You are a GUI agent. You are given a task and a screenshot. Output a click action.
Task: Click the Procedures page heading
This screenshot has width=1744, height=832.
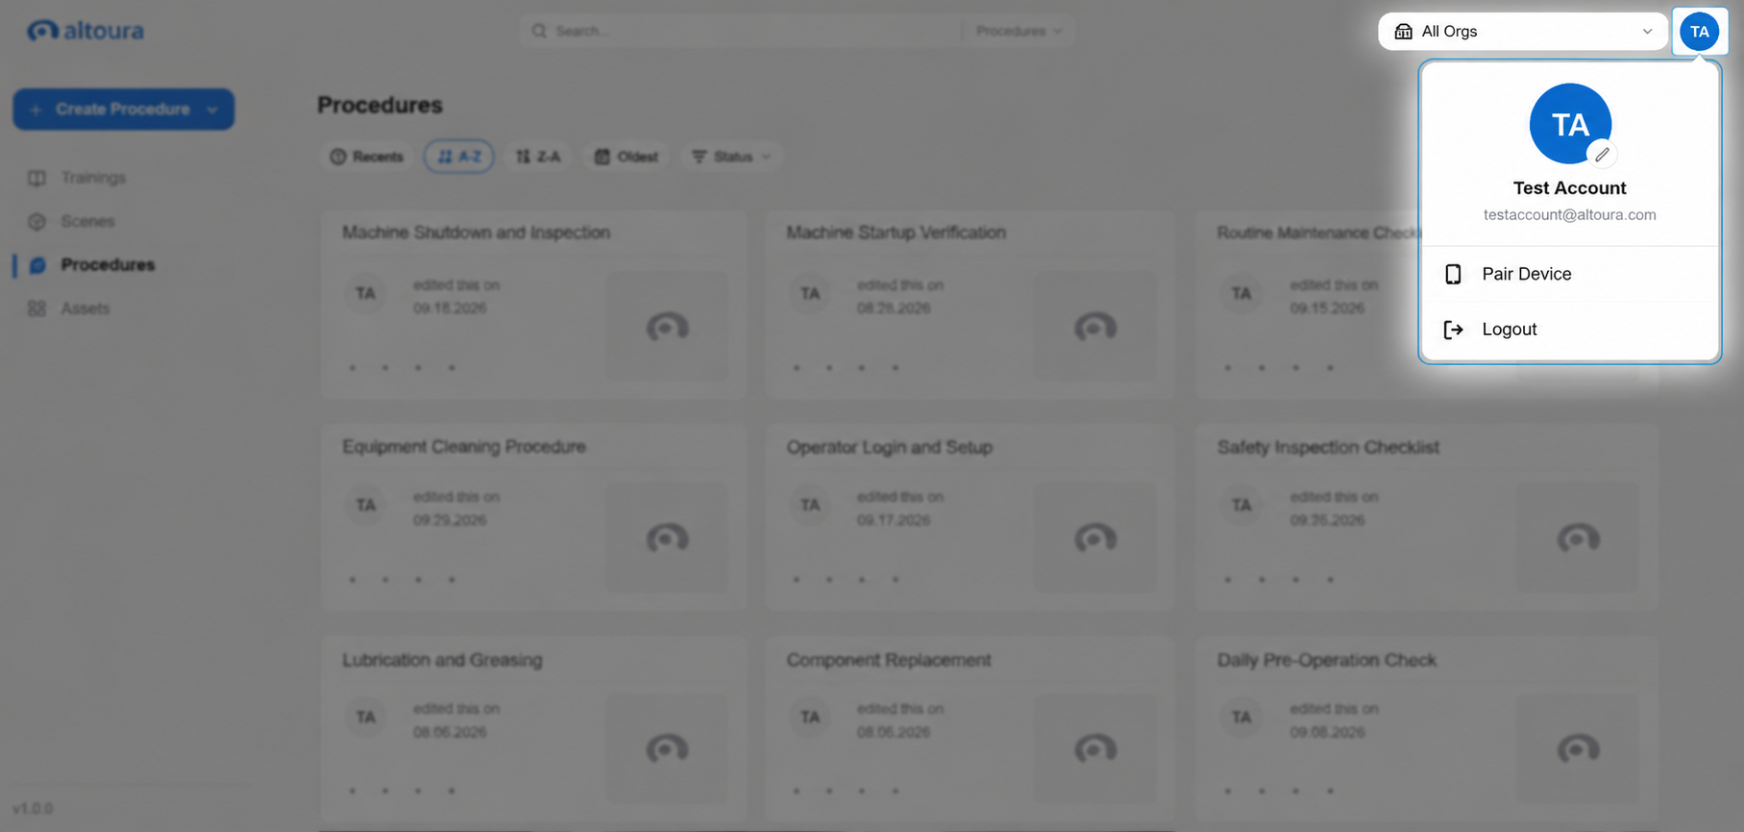pos(380,105)
